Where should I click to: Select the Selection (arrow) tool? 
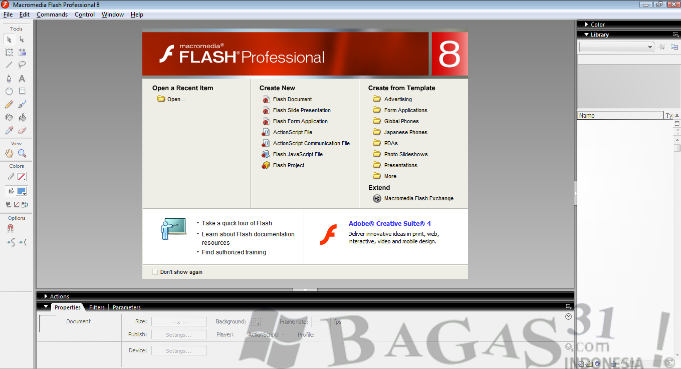tap(9, 39)
